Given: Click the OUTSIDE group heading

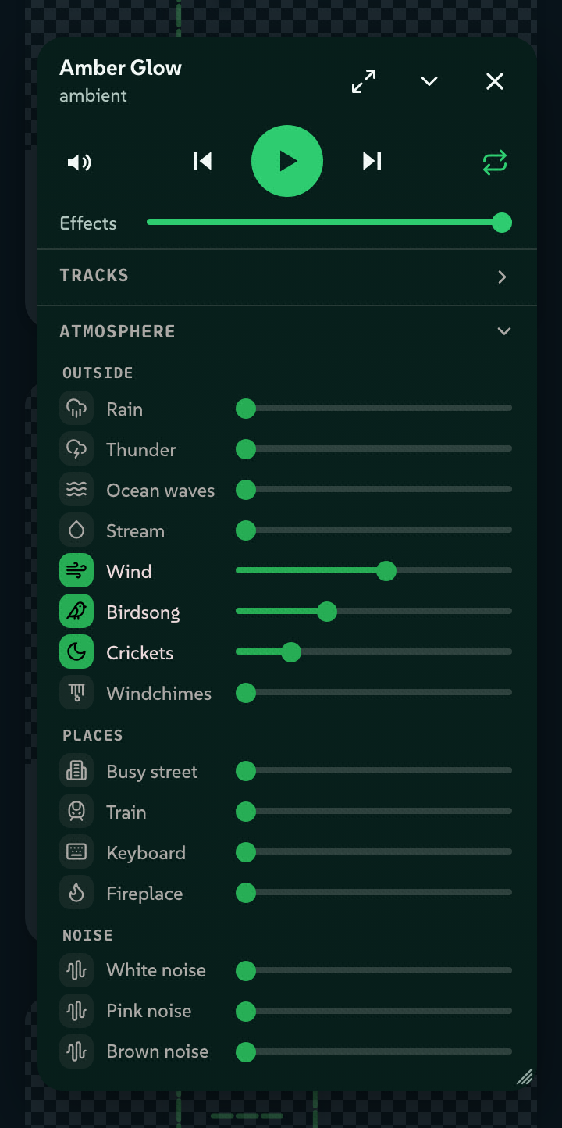Looking at the screenshot, I should coord(98,373).
